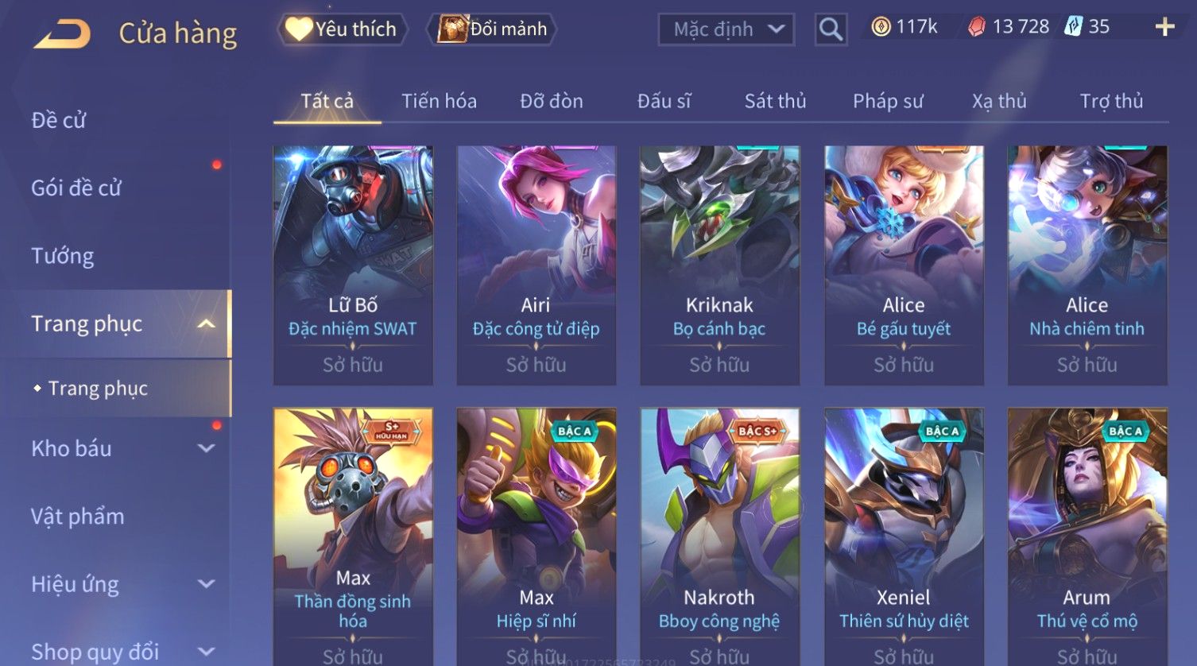Open Gói đề cử in sidebar
The width and height of the screenshot is (1197, 666).
click(x=76, y=188)
